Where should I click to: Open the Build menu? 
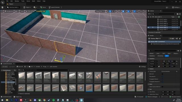34,1
